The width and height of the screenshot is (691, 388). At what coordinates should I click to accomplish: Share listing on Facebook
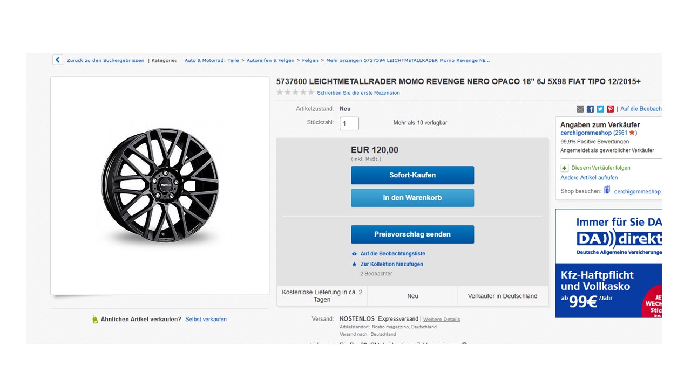(x=590, y=109)
